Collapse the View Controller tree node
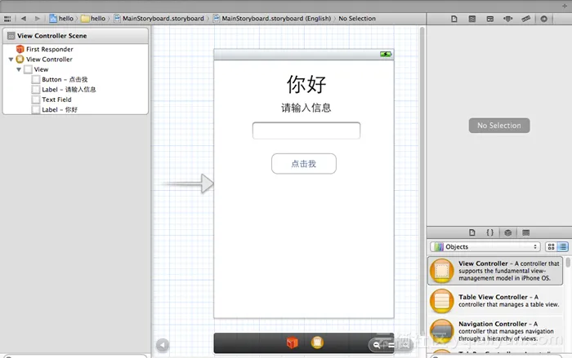Screen dimensions: 572x358 click(x=11, y=60)
